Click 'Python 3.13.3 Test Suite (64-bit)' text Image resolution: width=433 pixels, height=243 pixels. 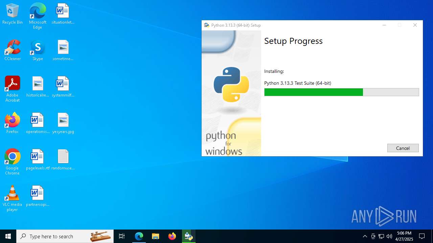point(298,83)
